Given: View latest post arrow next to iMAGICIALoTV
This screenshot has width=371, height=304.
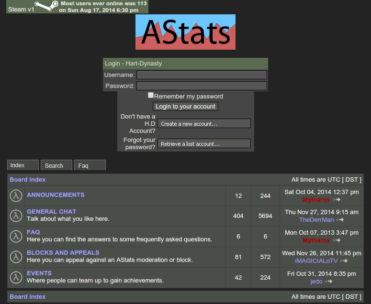Looking at the screenshot, I should (x=344, y=261).
